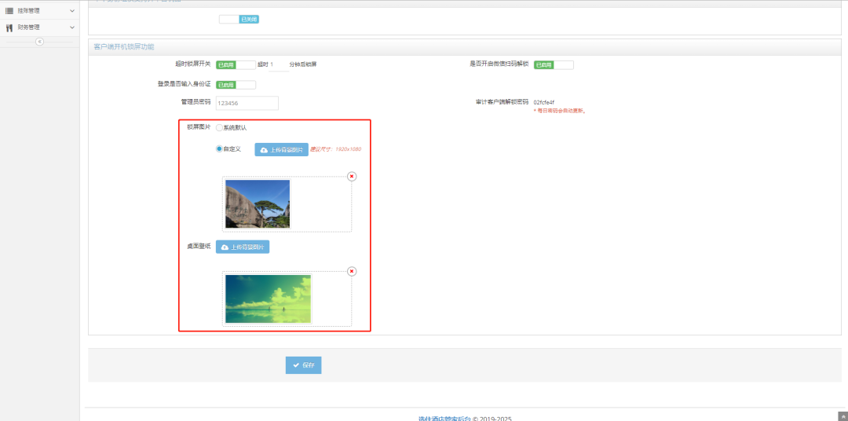Toggle the 超时锁屏开关 switch
Viewport: 848px width, 421px height.
(236, 65)
